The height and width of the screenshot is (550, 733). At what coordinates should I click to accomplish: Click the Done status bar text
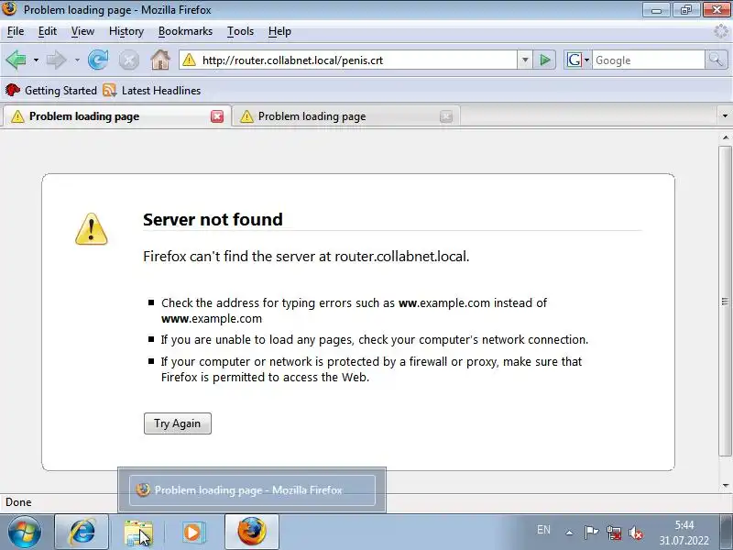[x=18, y=502]
